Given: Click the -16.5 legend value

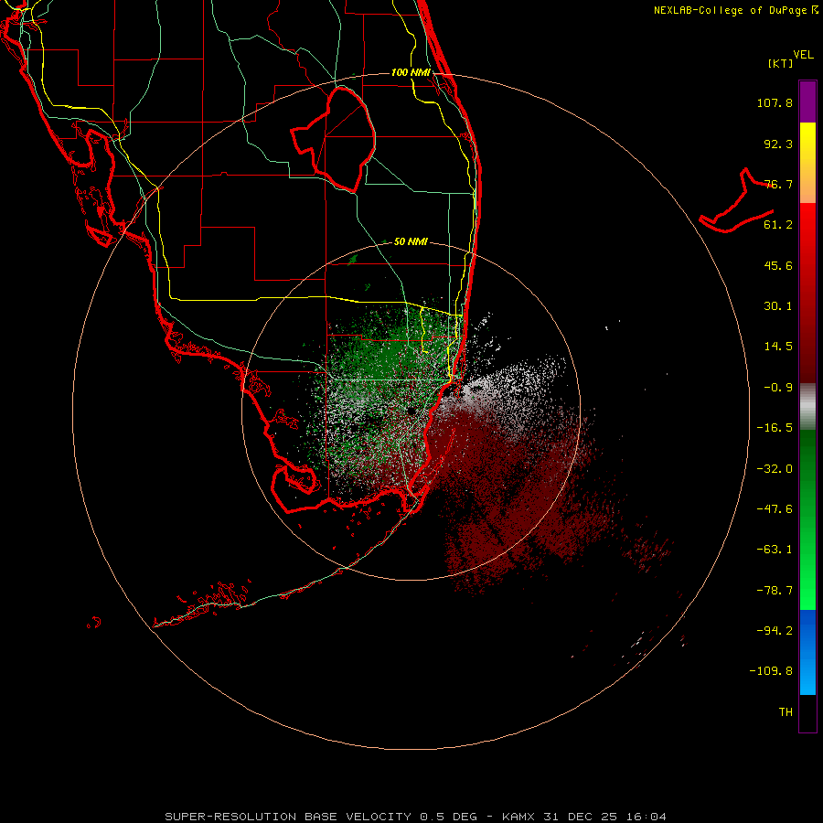Looking at the screenshot, I should click(775, 428).
